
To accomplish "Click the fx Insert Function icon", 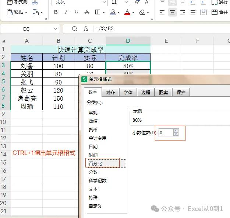I will [x=86, y=29].
